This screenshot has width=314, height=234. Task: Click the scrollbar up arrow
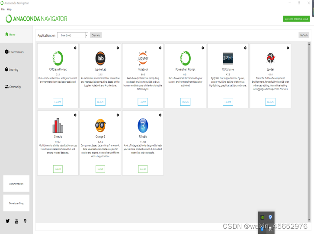coord(309,44)
